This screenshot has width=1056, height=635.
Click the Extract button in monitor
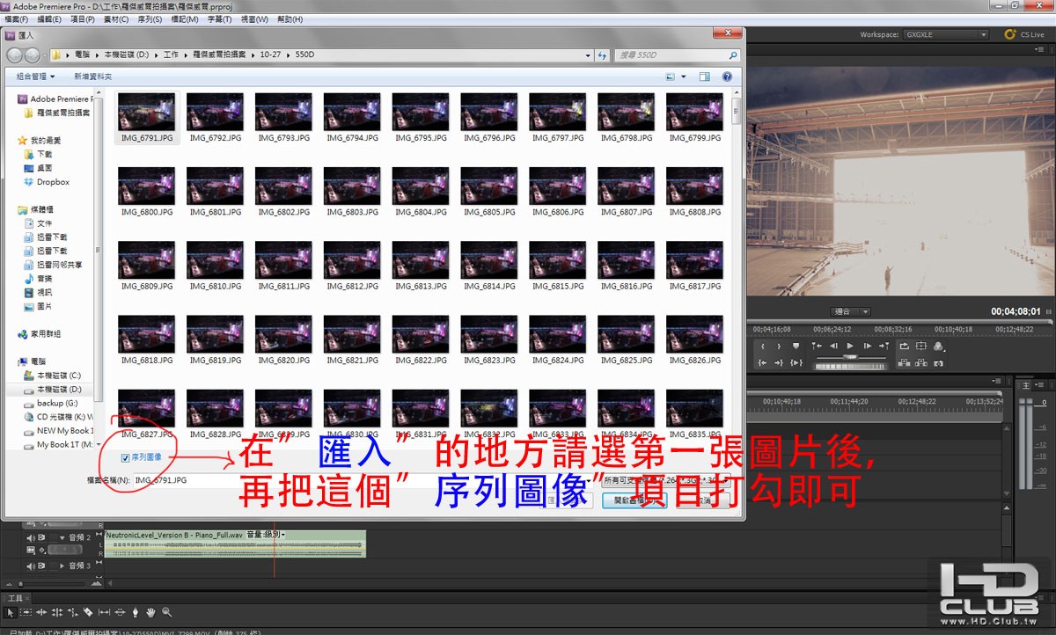point(921,362)
